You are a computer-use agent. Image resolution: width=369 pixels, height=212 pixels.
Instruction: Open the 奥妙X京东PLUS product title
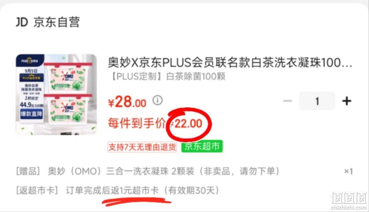(x=230, y=62)
